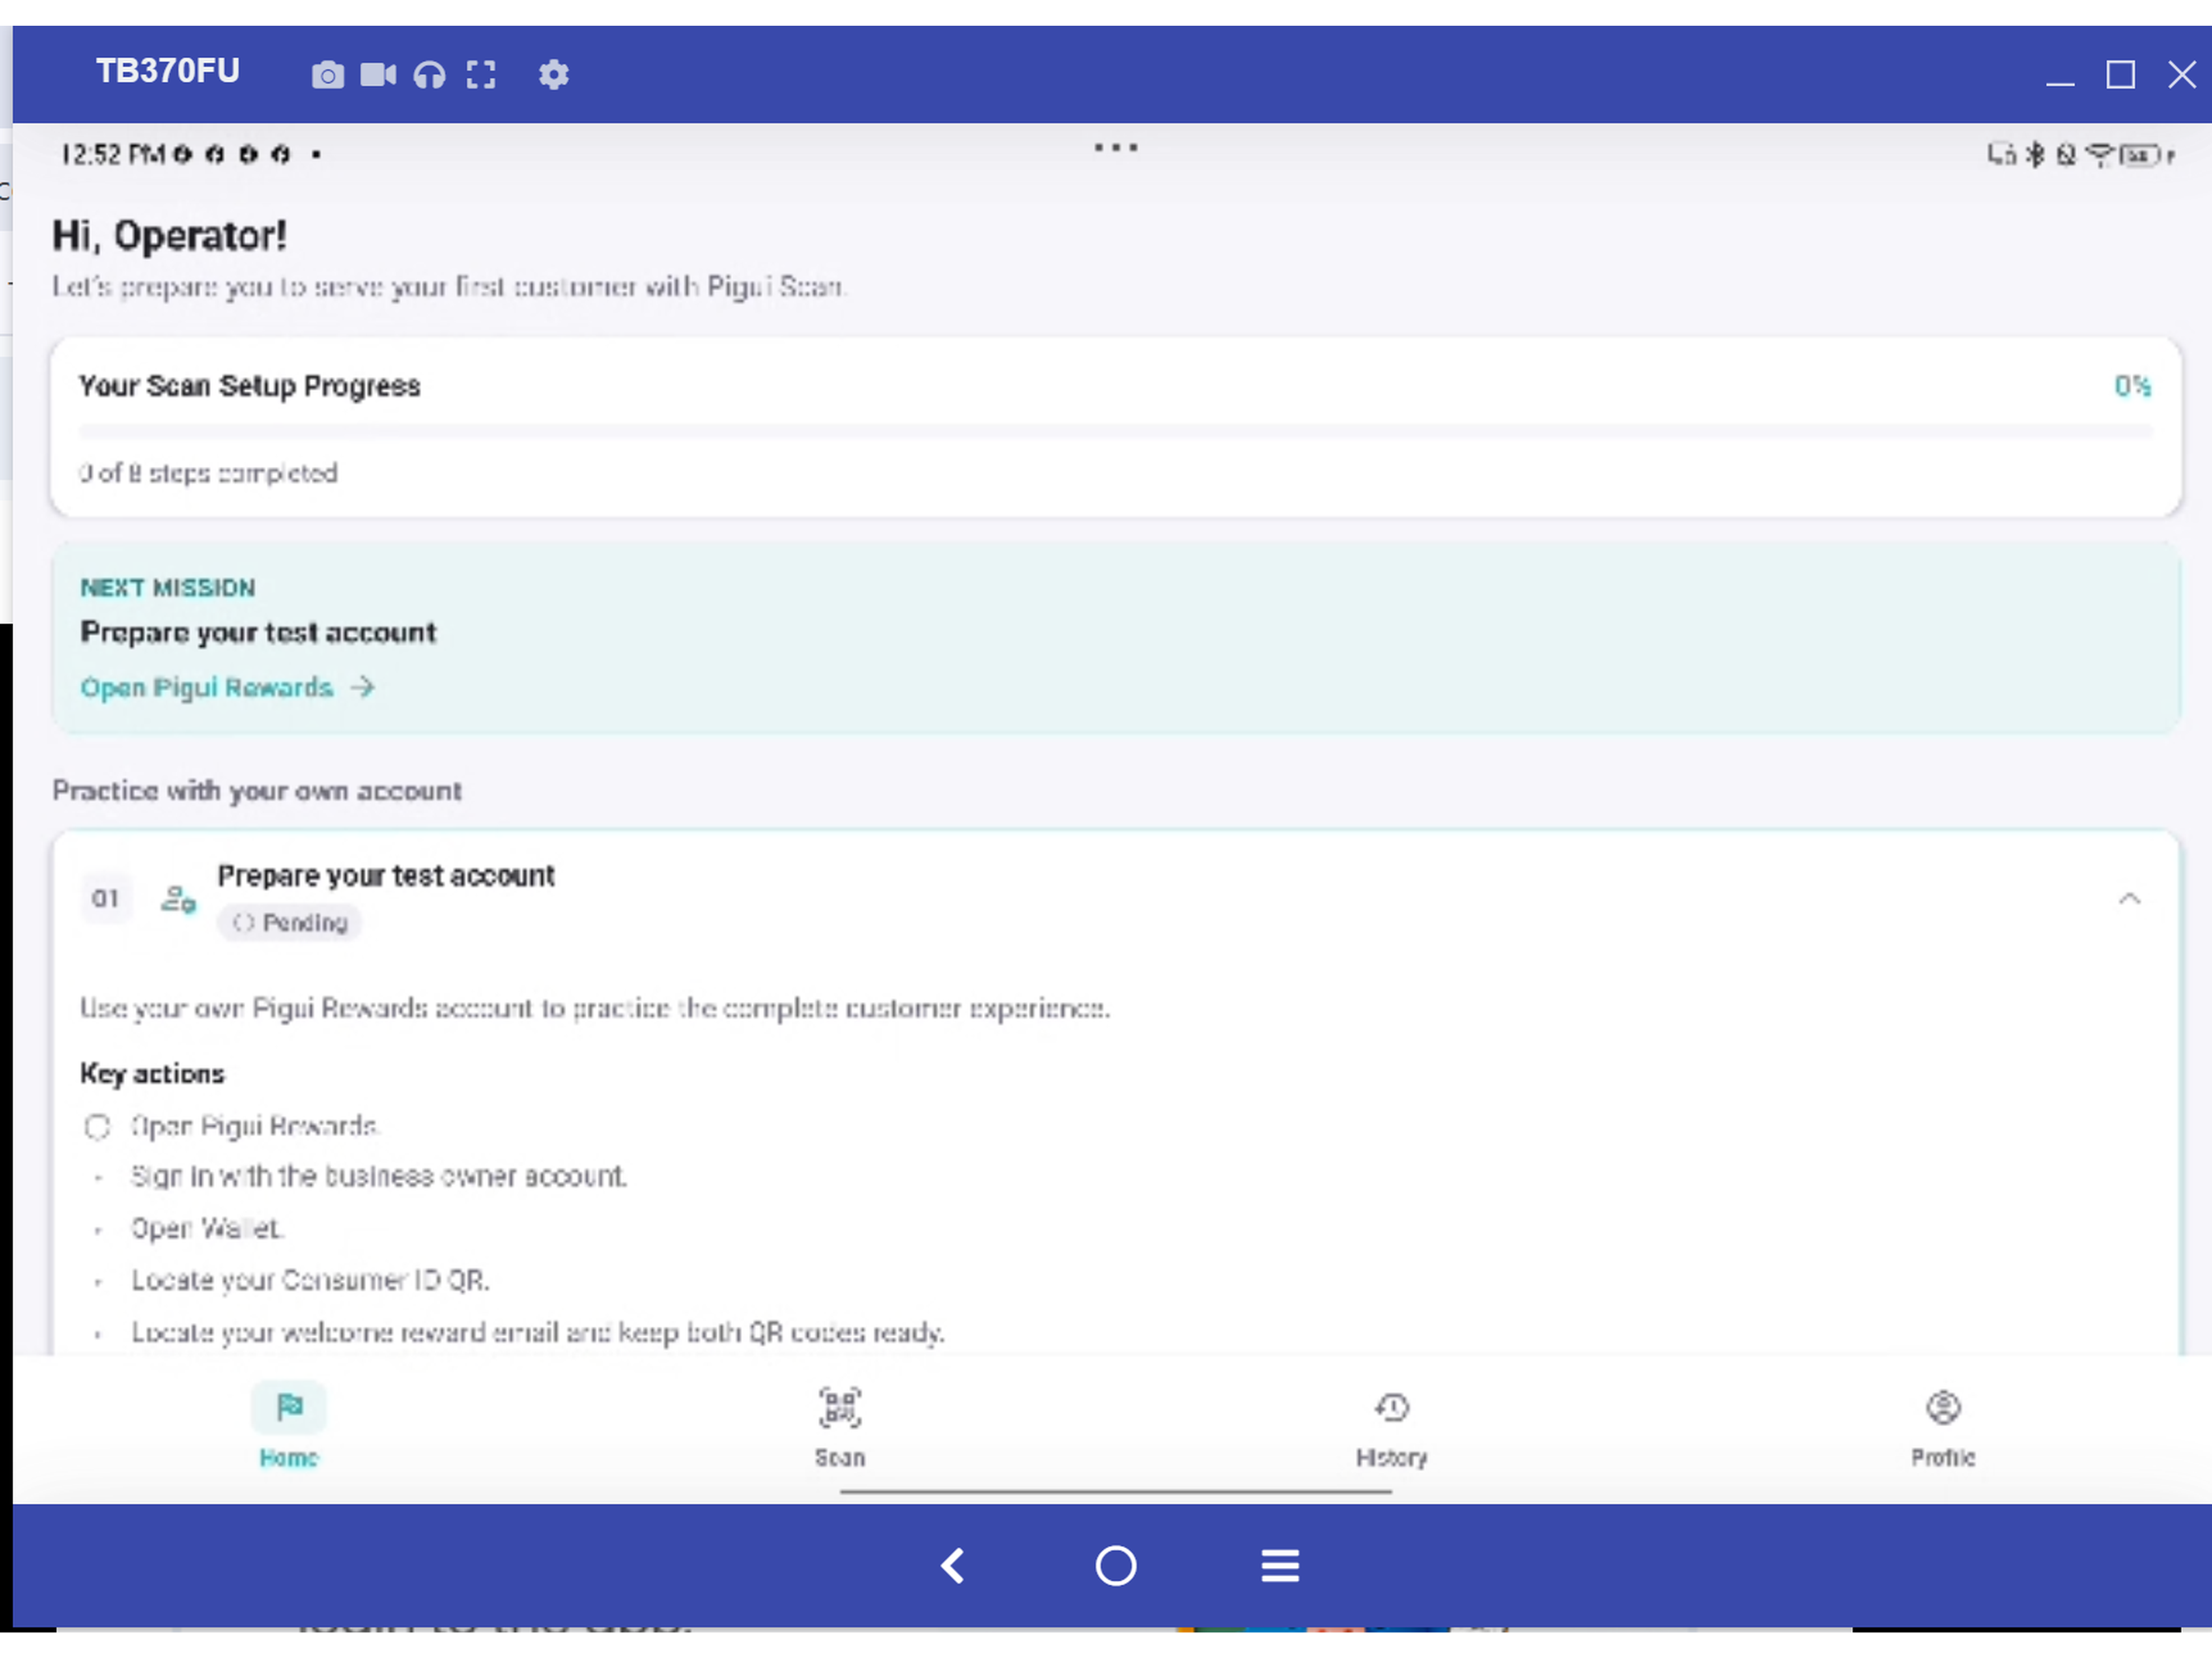
Task: Tap the Bluetooth status icon
Action: pyautogui.click(x=2035, y=155)
